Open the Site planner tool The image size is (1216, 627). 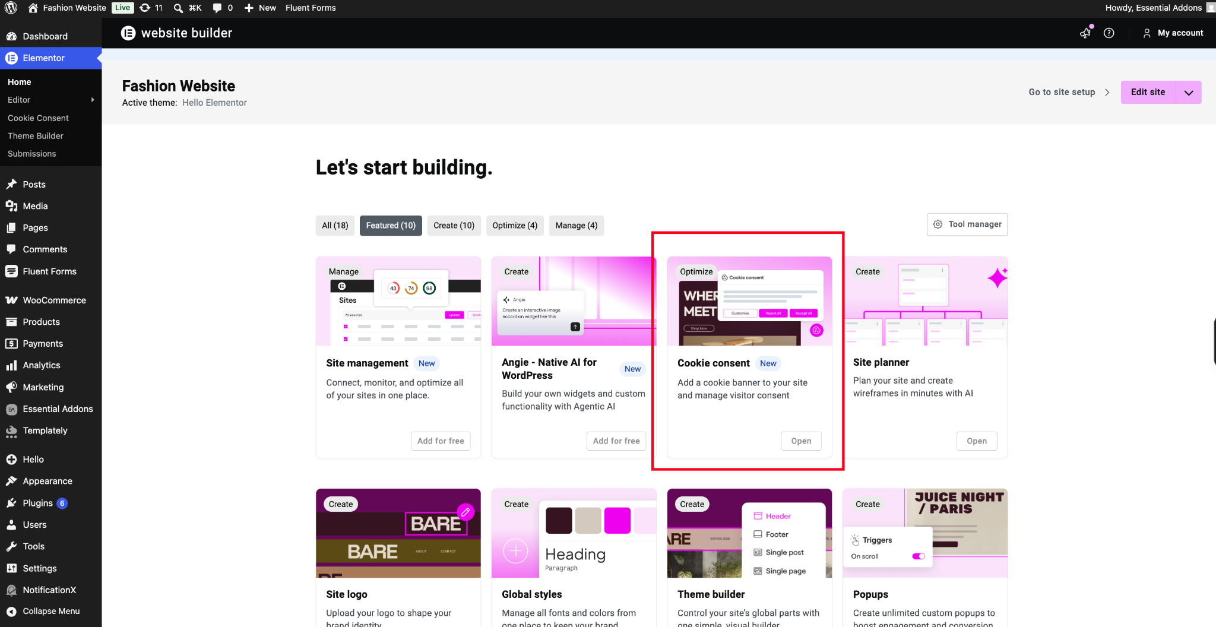[x=976, y=441]
